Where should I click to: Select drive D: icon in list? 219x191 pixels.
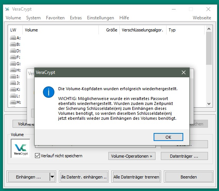[x=13, y=51]
